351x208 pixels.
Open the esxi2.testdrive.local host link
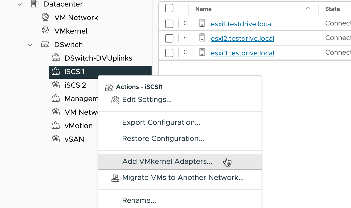point(242,38)
